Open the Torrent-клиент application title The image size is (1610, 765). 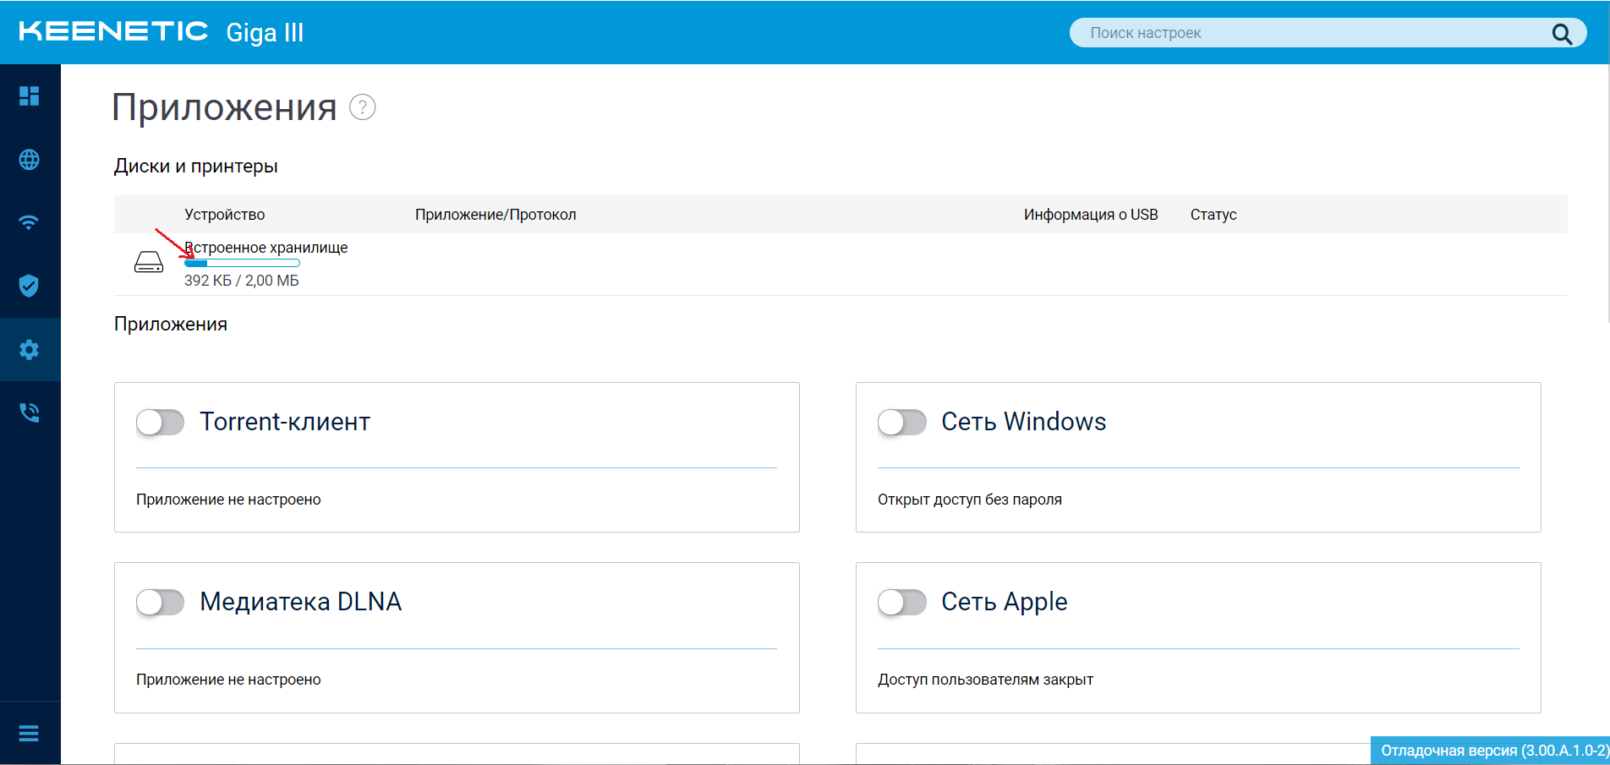tap(285, 422)
